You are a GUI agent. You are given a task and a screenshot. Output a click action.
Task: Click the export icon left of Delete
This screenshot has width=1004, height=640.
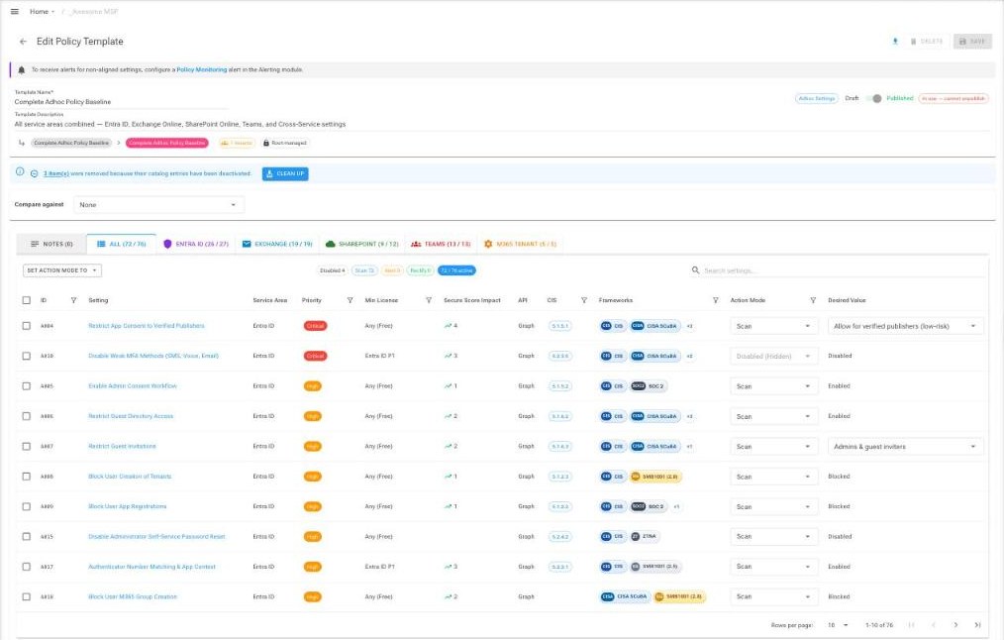pyautogui.click(x=895, y=42)
